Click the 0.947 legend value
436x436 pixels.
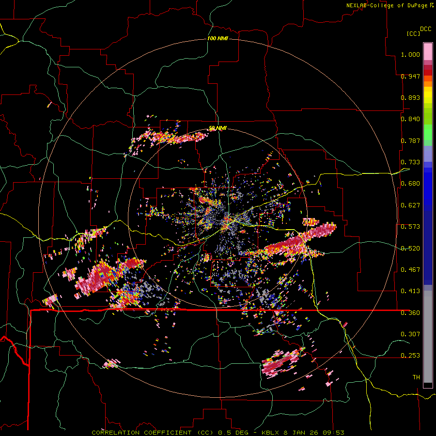pos(410,76)
